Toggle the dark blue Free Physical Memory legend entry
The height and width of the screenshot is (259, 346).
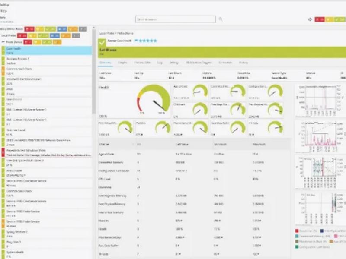(x=322, y=231)
